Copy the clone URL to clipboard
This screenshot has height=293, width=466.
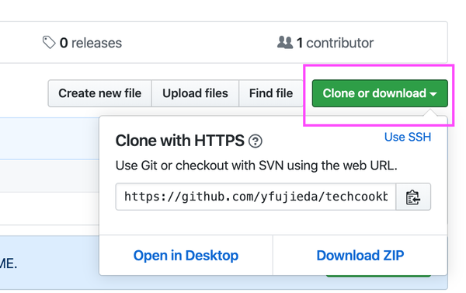(413, 197)
